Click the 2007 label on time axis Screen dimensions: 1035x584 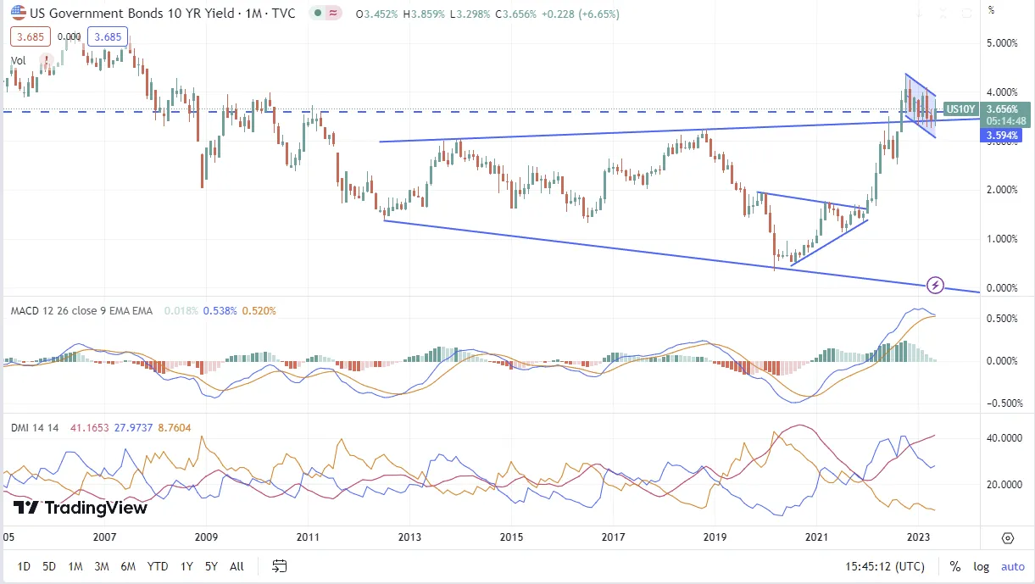click(x=104, y=537)
